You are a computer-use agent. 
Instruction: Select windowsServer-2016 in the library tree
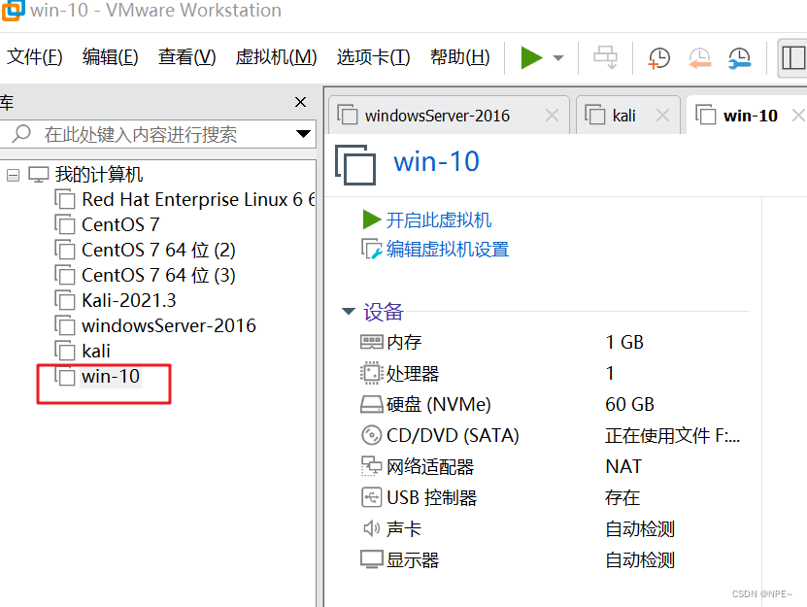[x=169, y=325]
